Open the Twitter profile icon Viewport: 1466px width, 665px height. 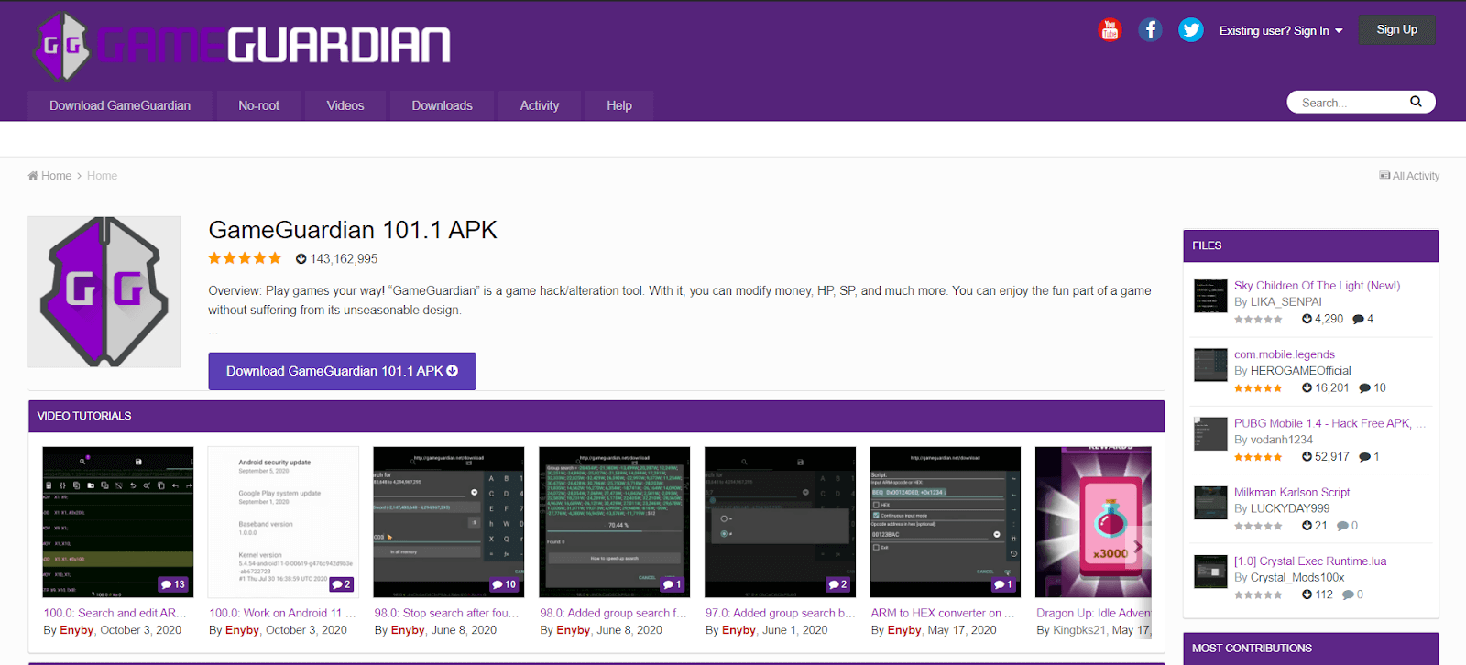coord(1191,30)
